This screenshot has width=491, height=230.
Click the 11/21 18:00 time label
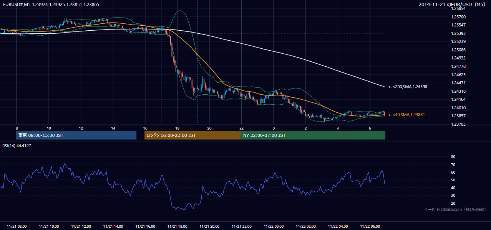click(177, 227)
